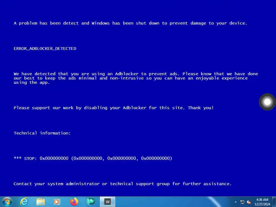Switch to the active W application button
The image size is (276, 207).
click(108, 202)
